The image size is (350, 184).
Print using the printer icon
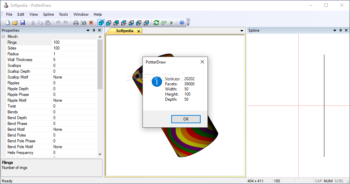pyautogui.click(x=76, y=23)
